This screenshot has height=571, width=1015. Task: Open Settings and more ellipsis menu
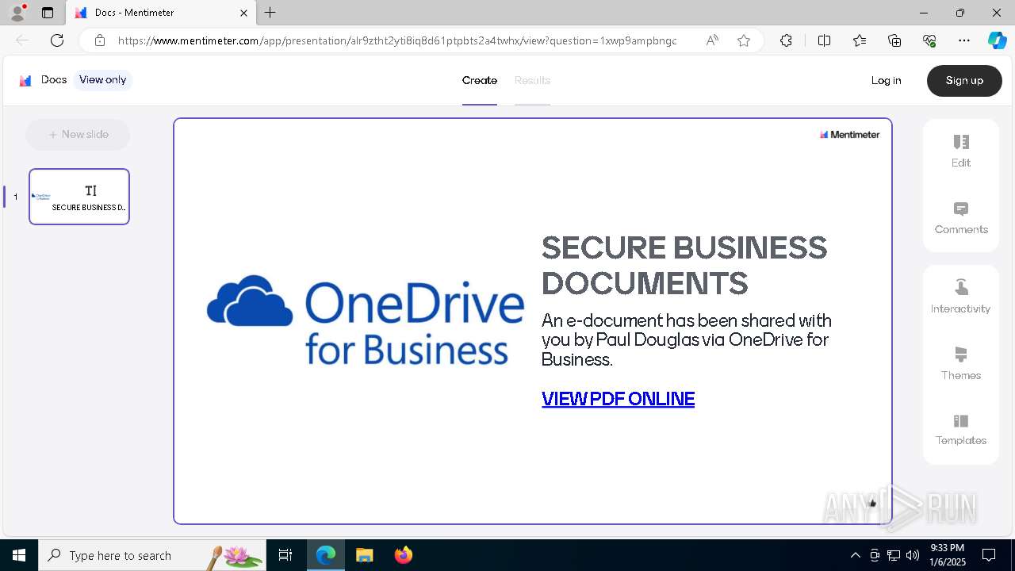coord(964,40)
